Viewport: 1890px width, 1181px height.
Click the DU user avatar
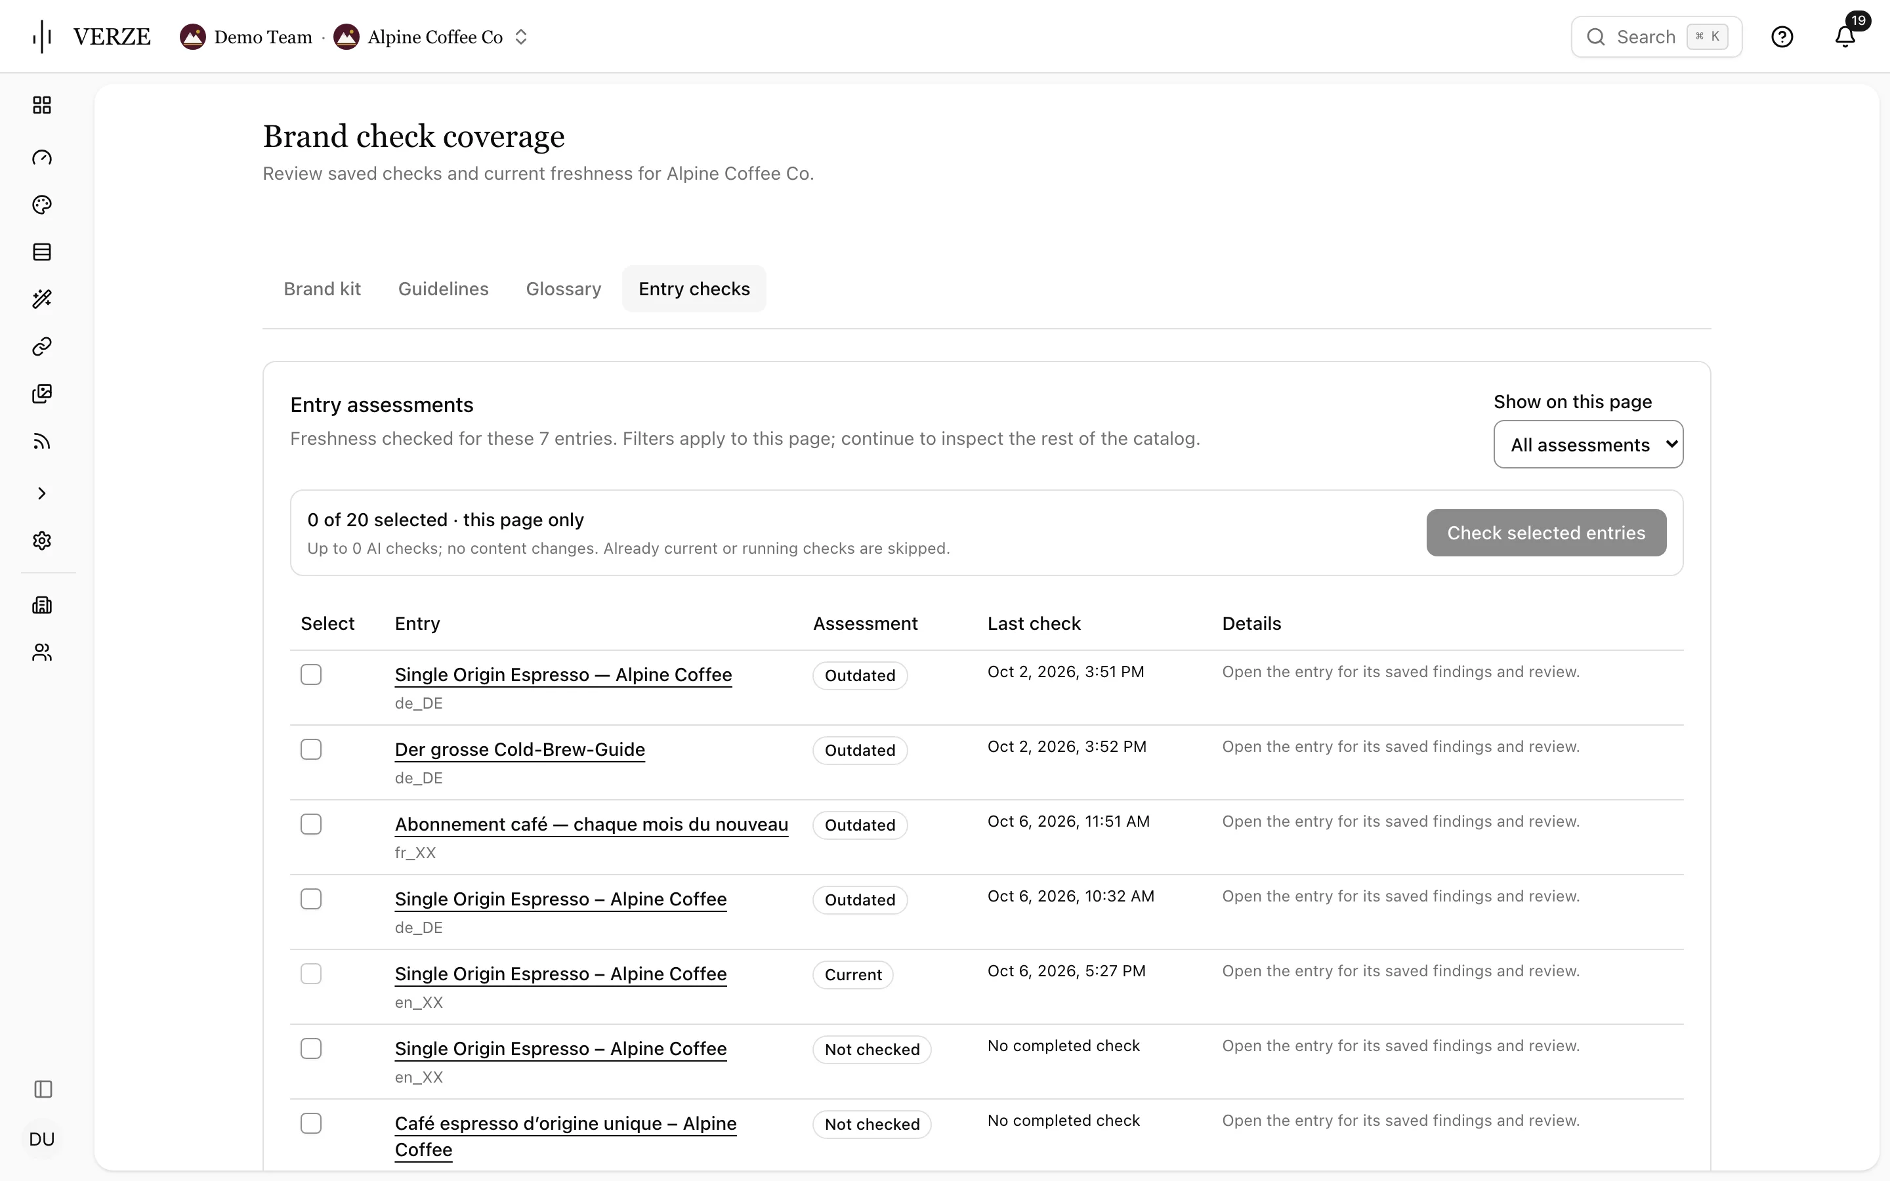[x=42, y=1140]
